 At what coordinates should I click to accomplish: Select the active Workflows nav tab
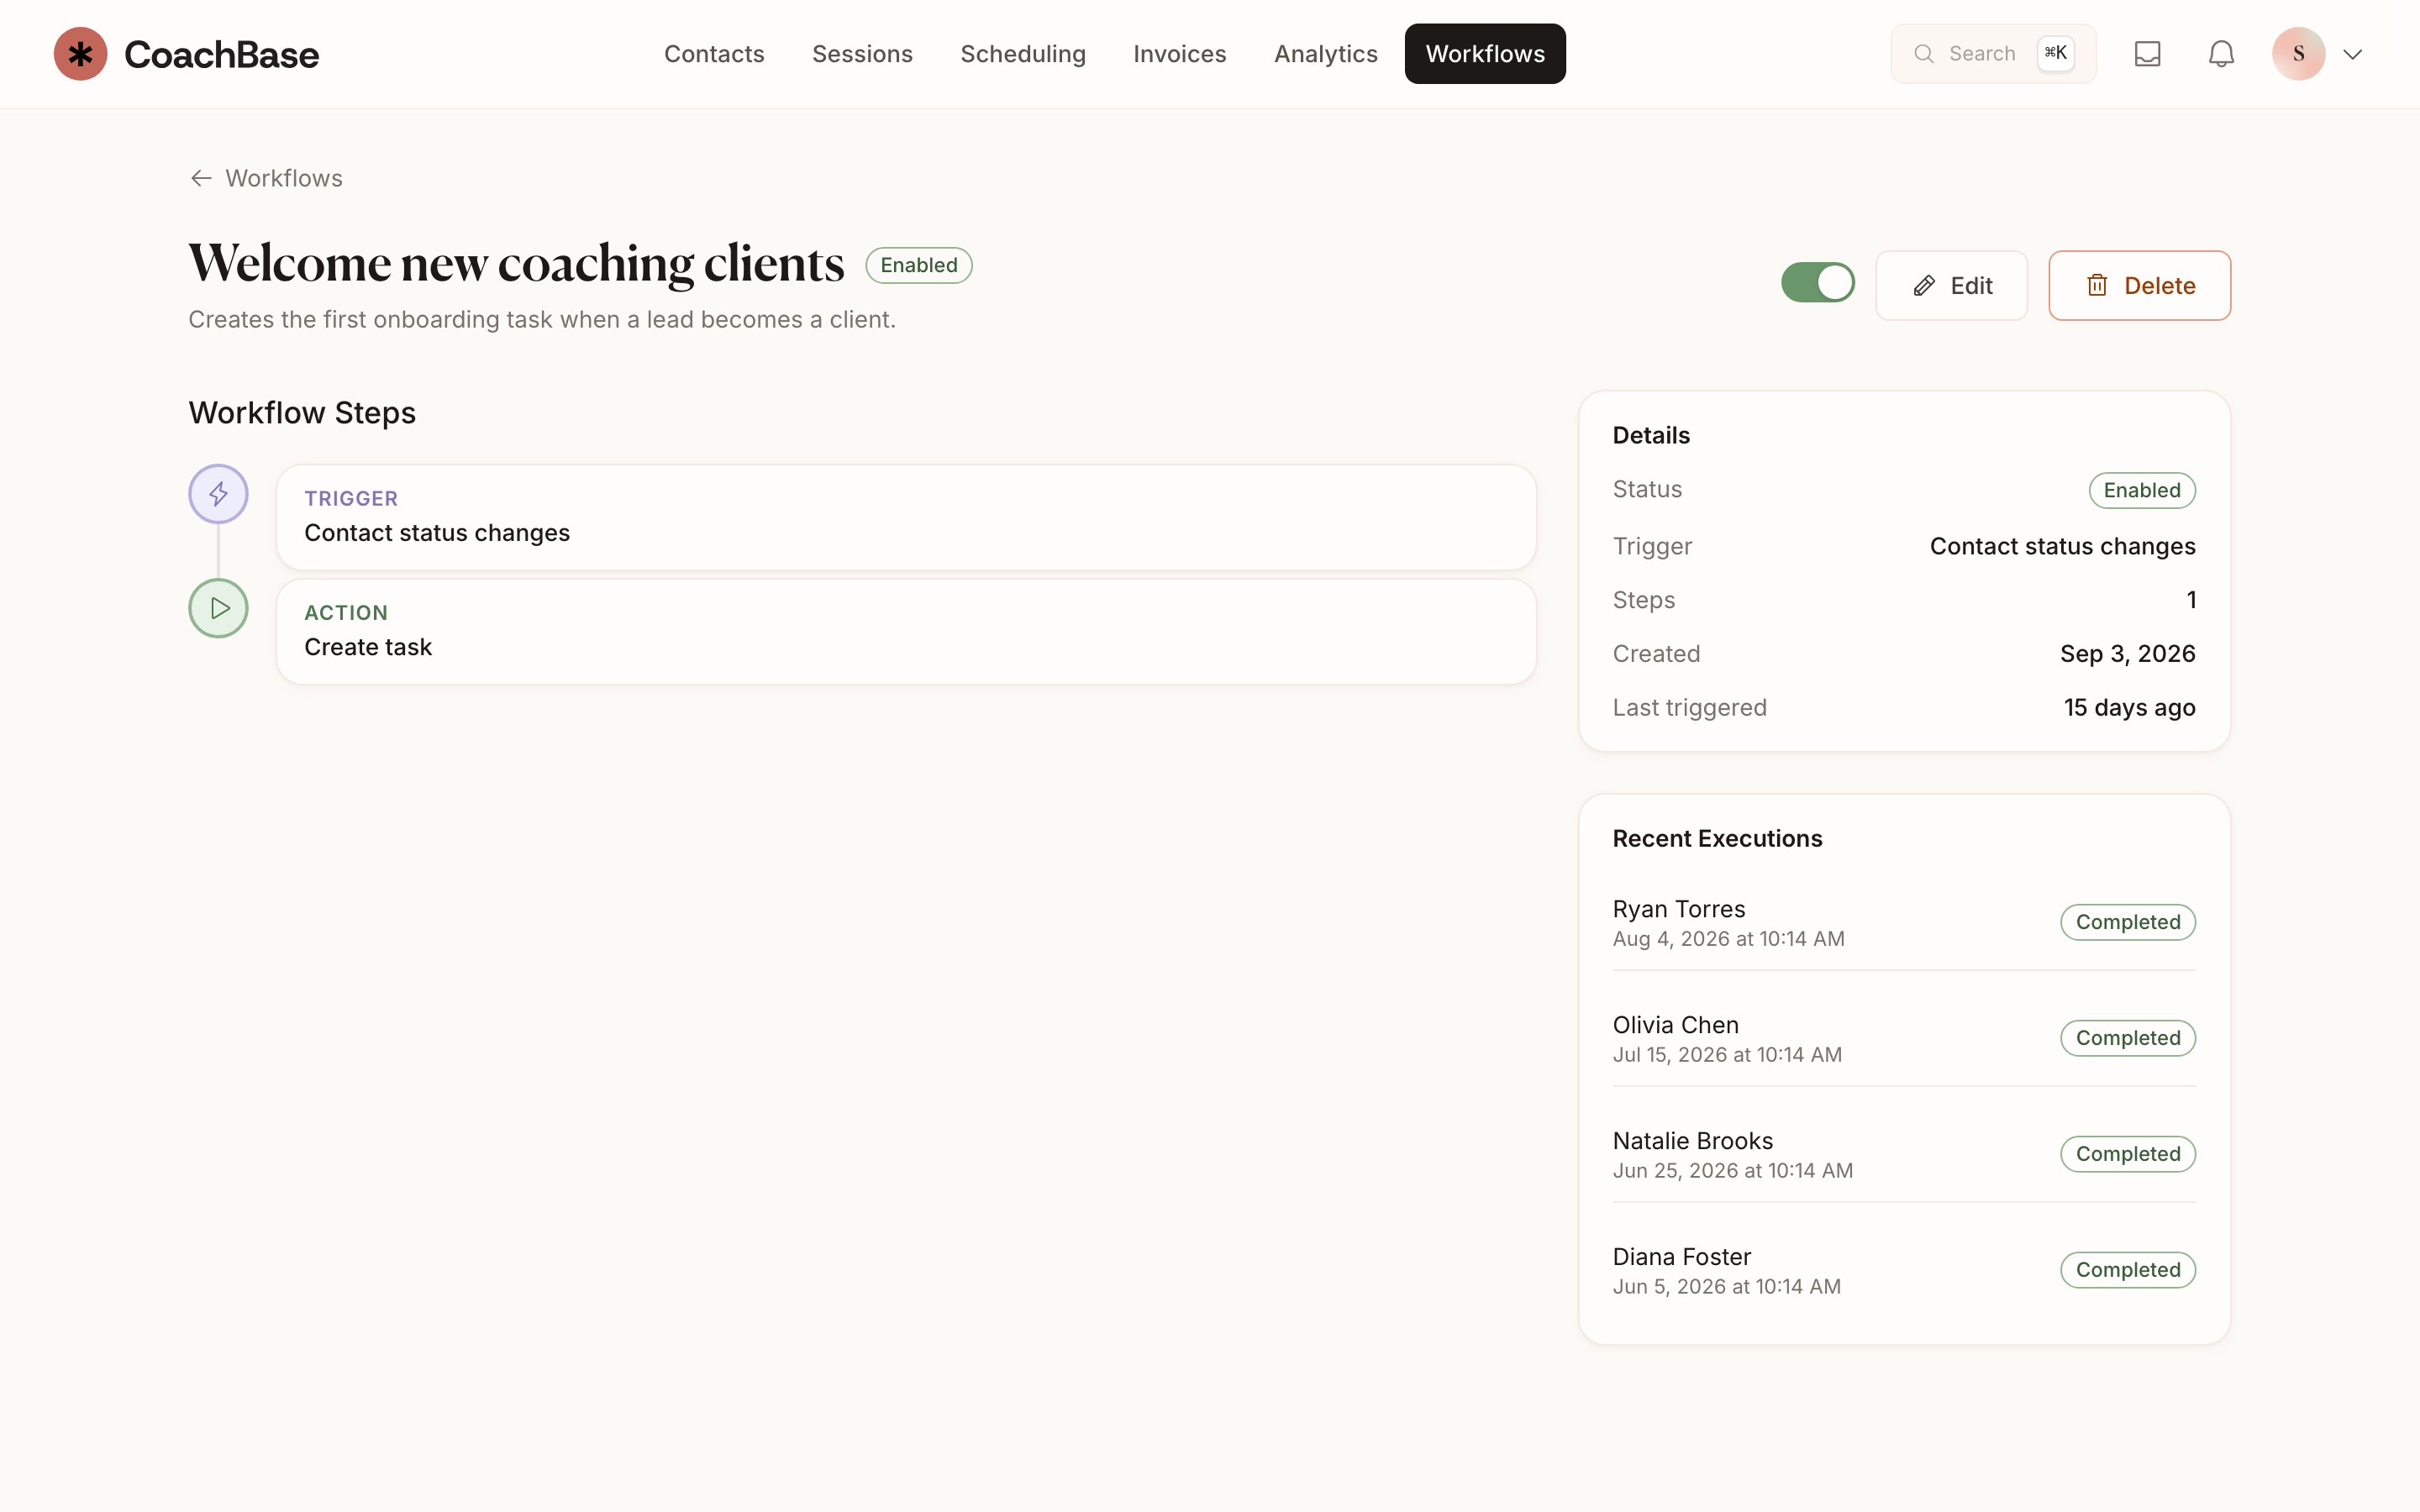[x=1485, y=54]
